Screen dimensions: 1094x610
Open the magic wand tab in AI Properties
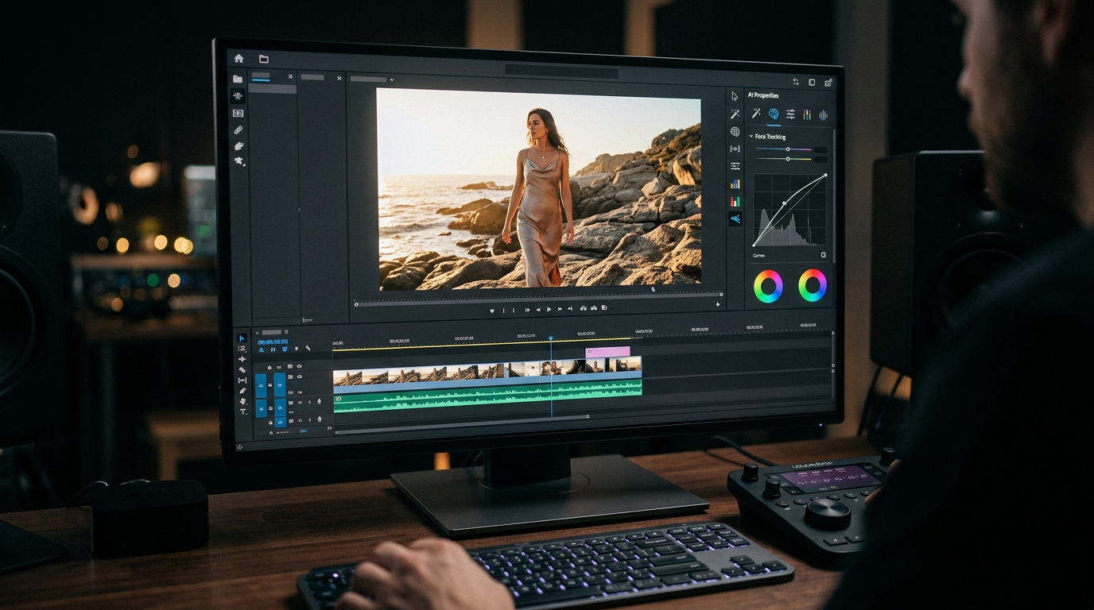pos(756,114)
